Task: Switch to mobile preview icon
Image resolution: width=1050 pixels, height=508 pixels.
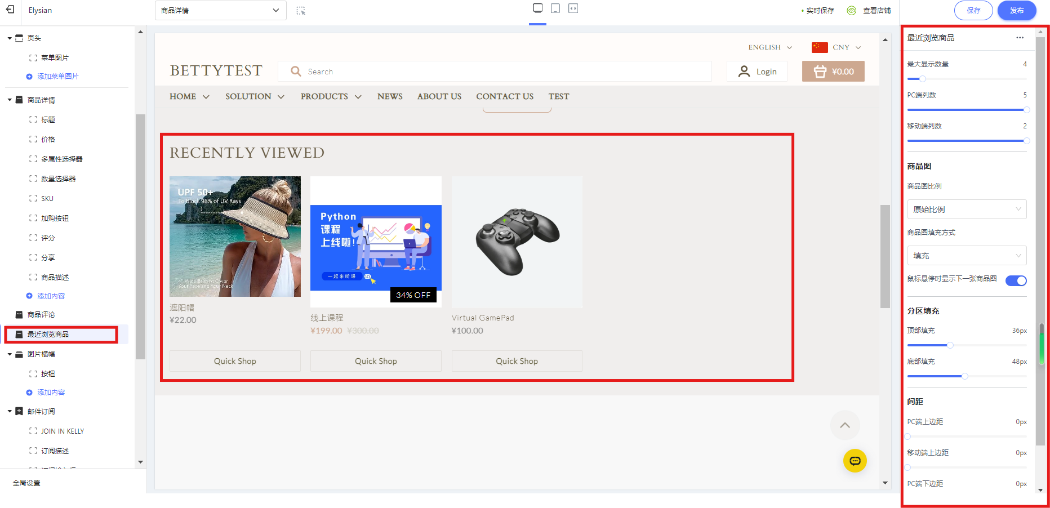Action: tap(555, 8)
